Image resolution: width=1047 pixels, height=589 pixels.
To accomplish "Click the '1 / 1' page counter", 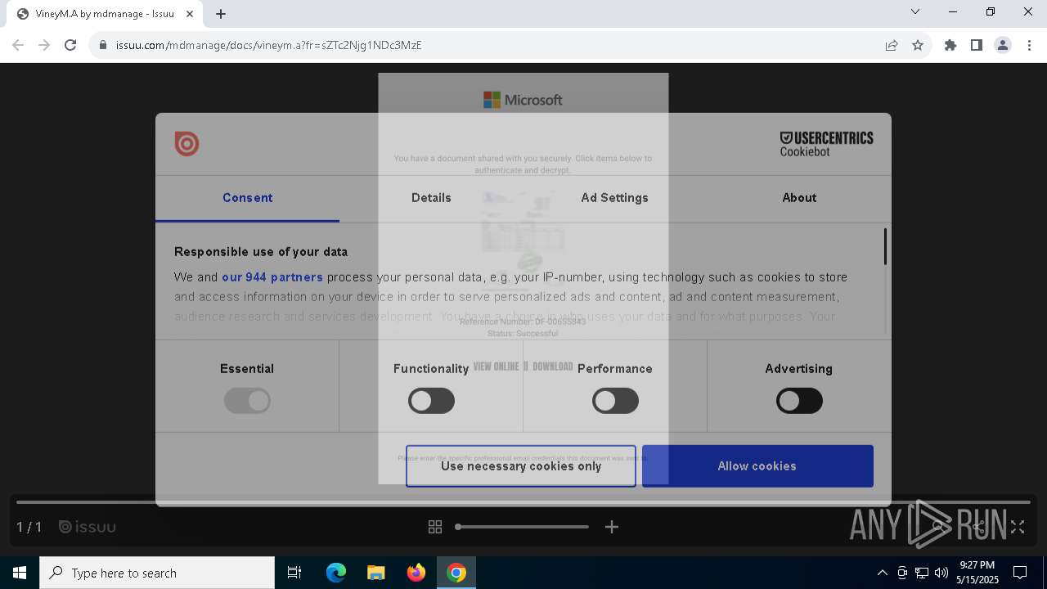I will [x=29, y=527].
